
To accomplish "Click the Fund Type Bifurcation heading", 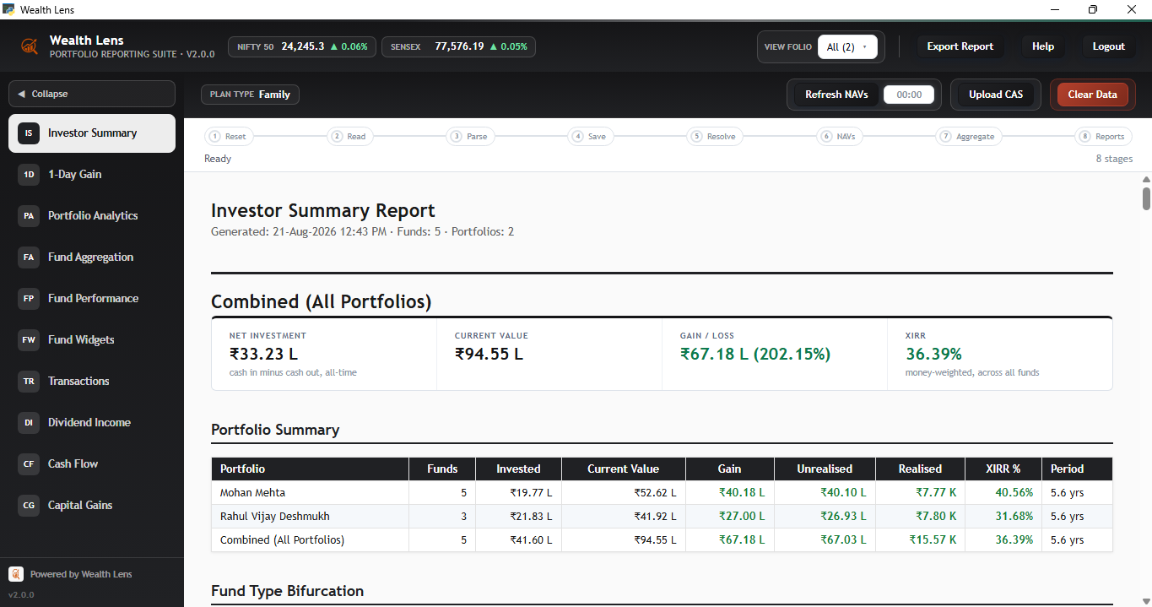I will click(x=287, y=591).
